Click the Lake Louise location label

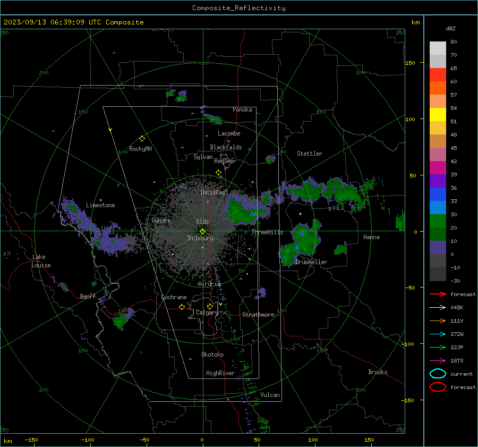point(41,261)
